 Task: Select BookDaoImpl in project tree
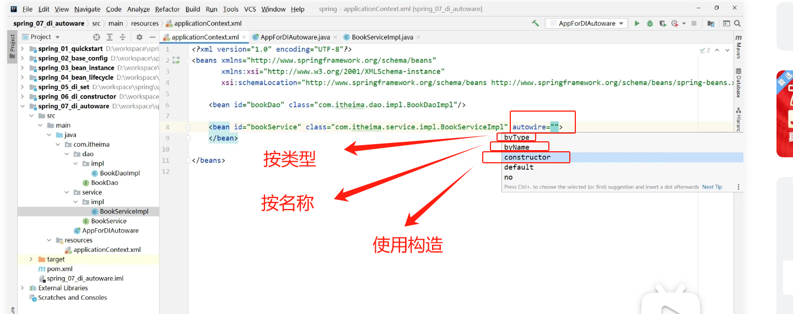pos(120,173)
